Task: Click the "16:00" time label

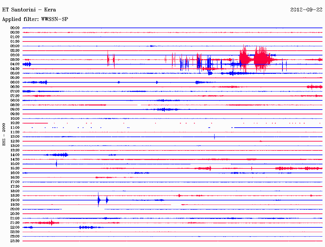Action: (15, 173)
